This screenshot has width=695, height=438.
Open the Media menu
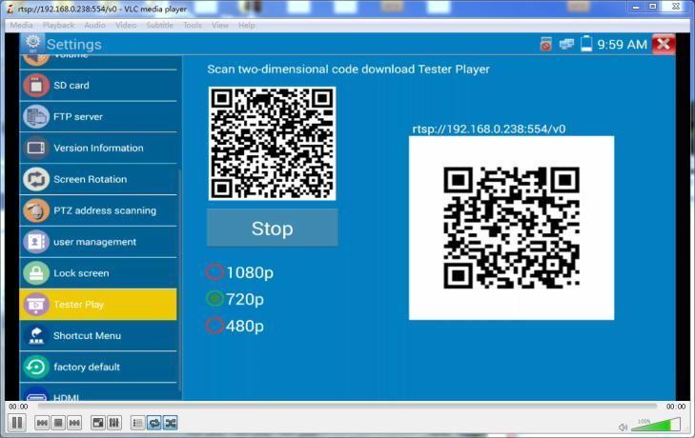(21, 26)
